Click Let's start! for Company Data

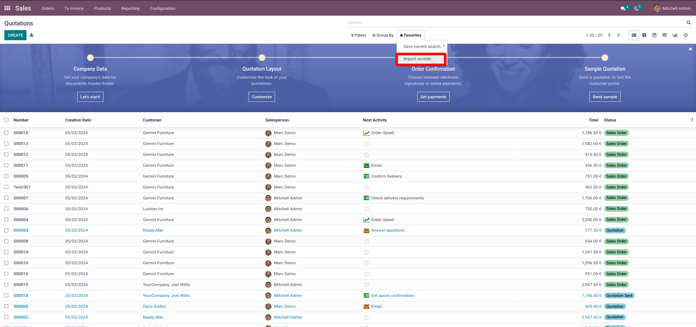(90, 97)
